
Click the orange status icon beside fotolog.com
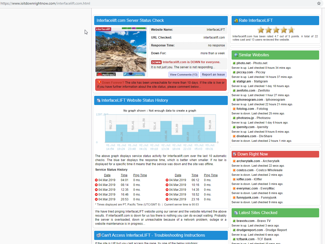click(234, 109)
